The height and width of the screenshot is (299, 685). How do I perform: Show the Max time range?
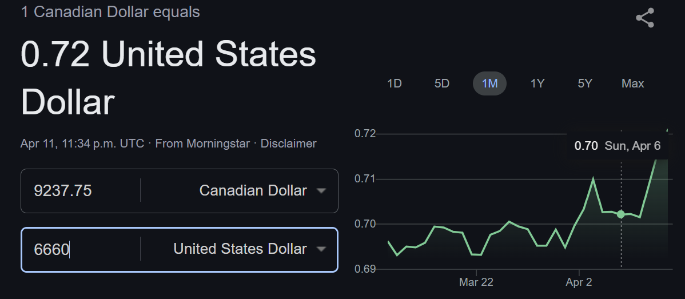pyautogui.click(x=632, y=83)
